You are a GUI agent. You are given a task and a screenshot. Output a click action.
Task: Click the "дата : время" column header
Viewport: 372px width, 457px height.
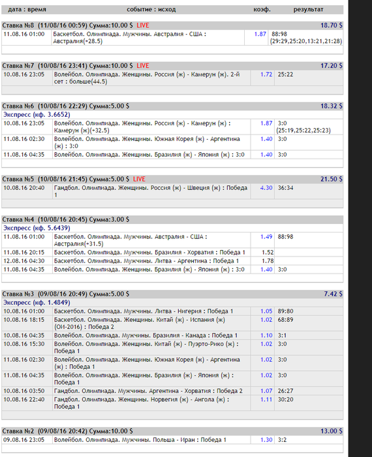27,9
